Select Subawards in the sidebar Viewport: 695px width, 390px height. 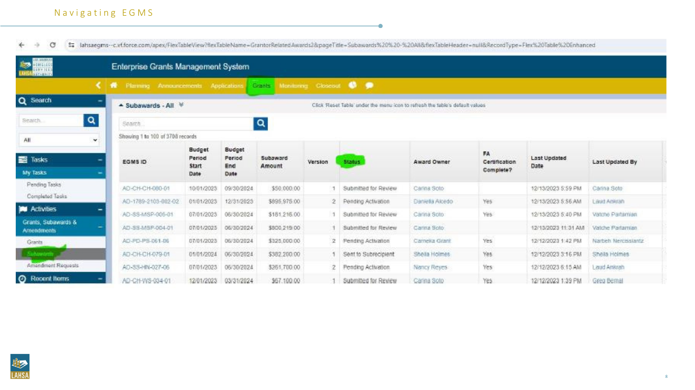[x=40, y=253]
